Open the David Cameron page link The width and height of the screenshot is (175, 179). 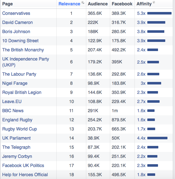[17, 22]
